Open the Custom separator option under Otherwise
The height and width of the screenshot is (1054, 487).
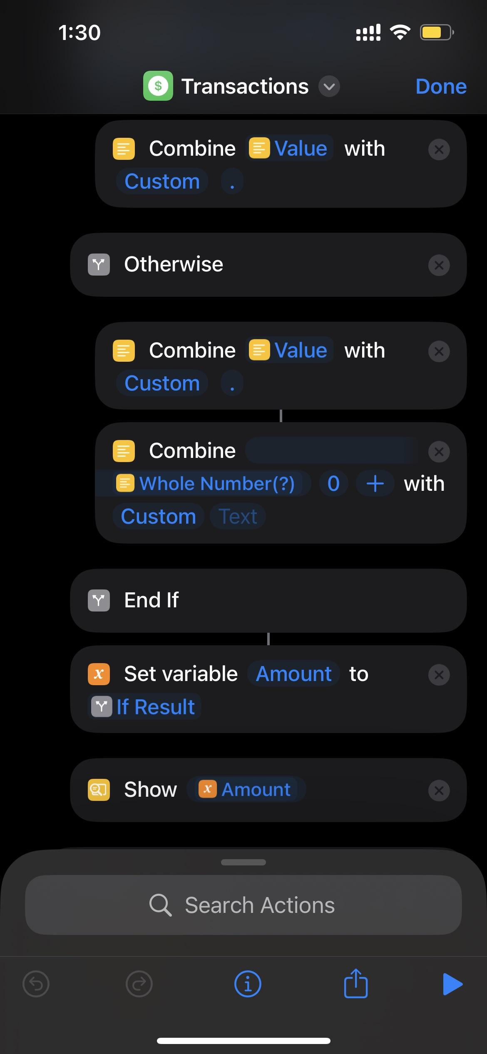pyautogui.click(x=162, y=383)
